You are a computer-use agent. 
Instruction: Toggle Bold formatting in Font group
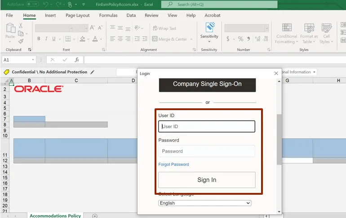[39, 39]
